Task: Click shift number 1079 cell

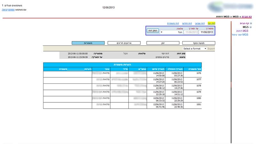Action: [193, 93]
